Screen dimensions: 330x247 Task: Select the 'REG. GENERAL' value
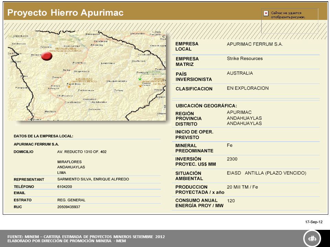tap(71, 200)
